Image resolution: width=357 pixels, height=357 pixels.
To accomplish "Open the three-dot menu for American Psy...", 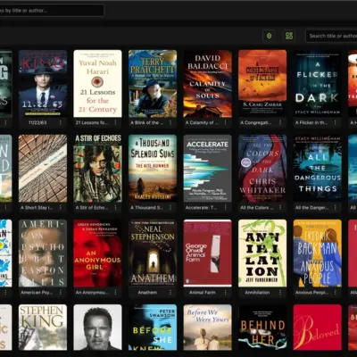I will coord(61,293).
